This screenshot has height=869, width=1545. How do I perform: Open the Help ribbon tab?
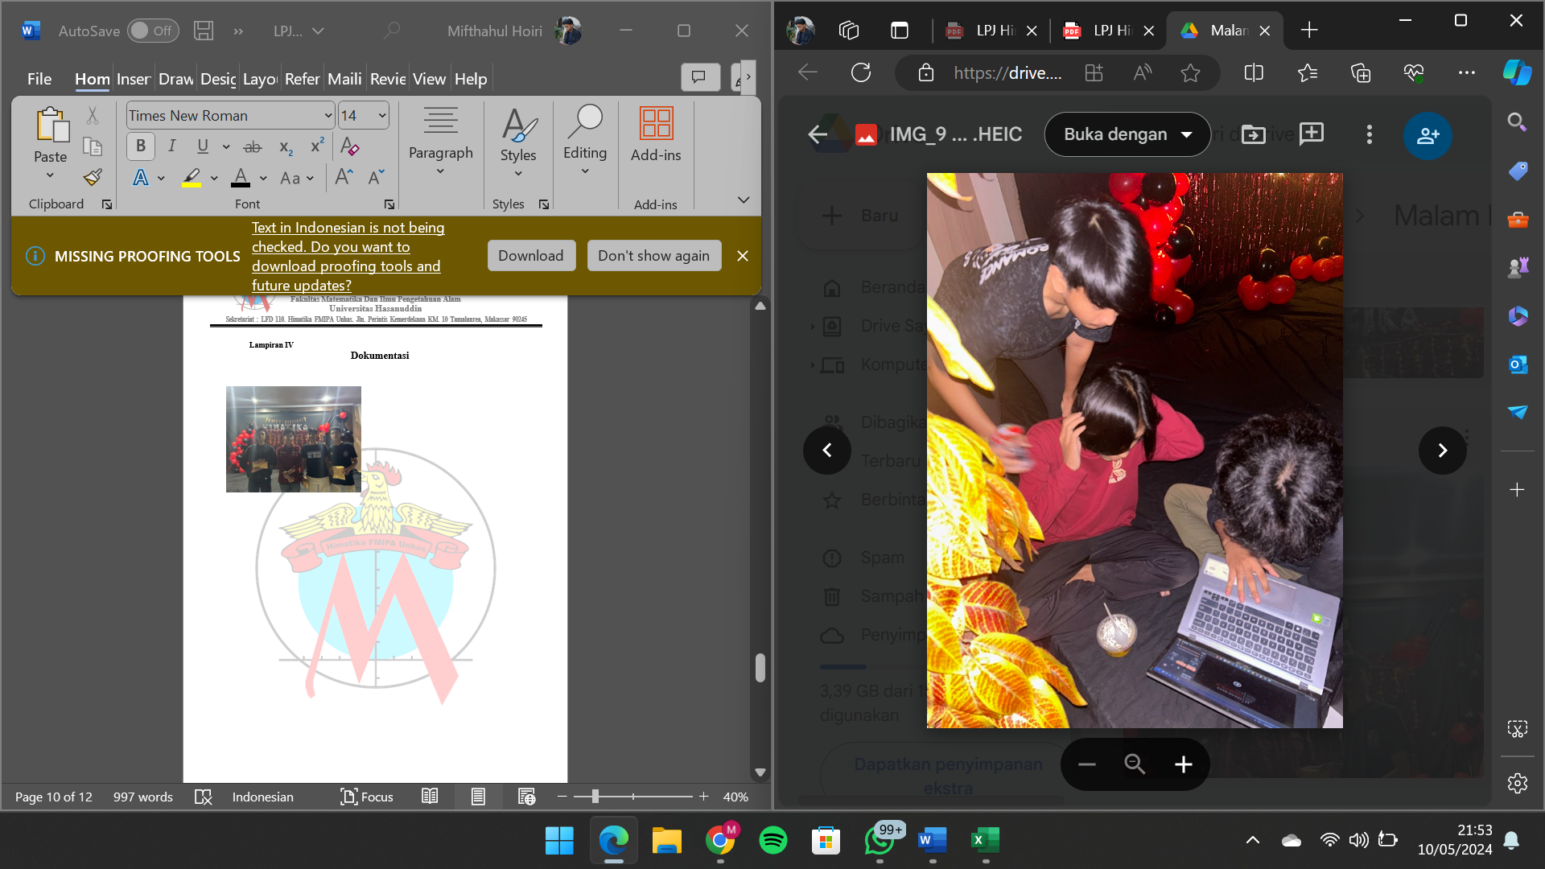[471, 79]
